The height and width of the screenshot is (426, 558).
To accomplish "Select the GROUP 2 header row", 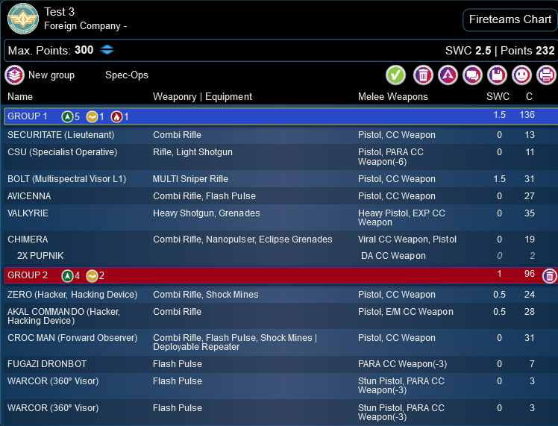I will [x=280, y=275].
